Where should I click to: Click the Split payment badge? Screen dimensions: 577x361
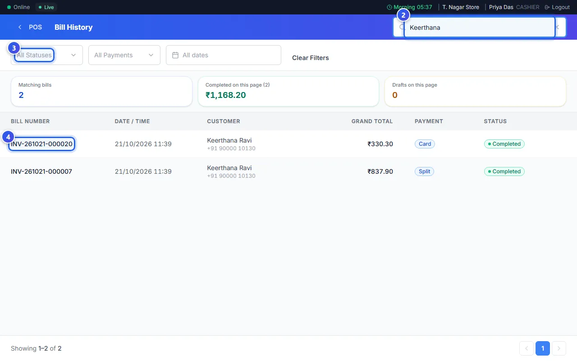tap(424, 171)
